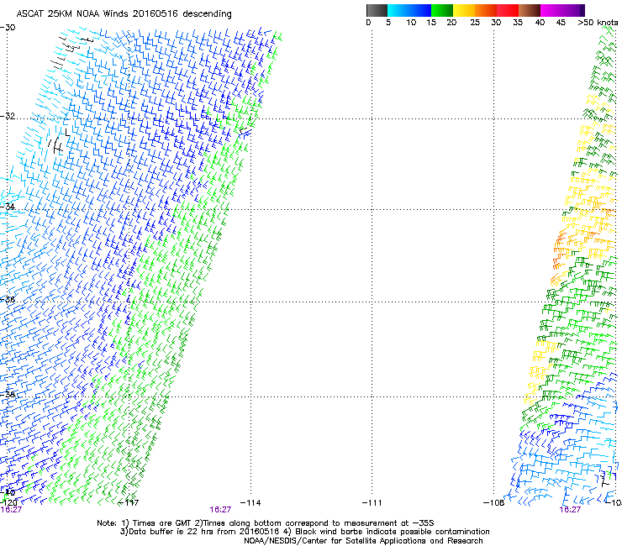
Task: Click the magenta 40-45 knots color bar segment
Action: pyautogui.click(x=551, y=10)
